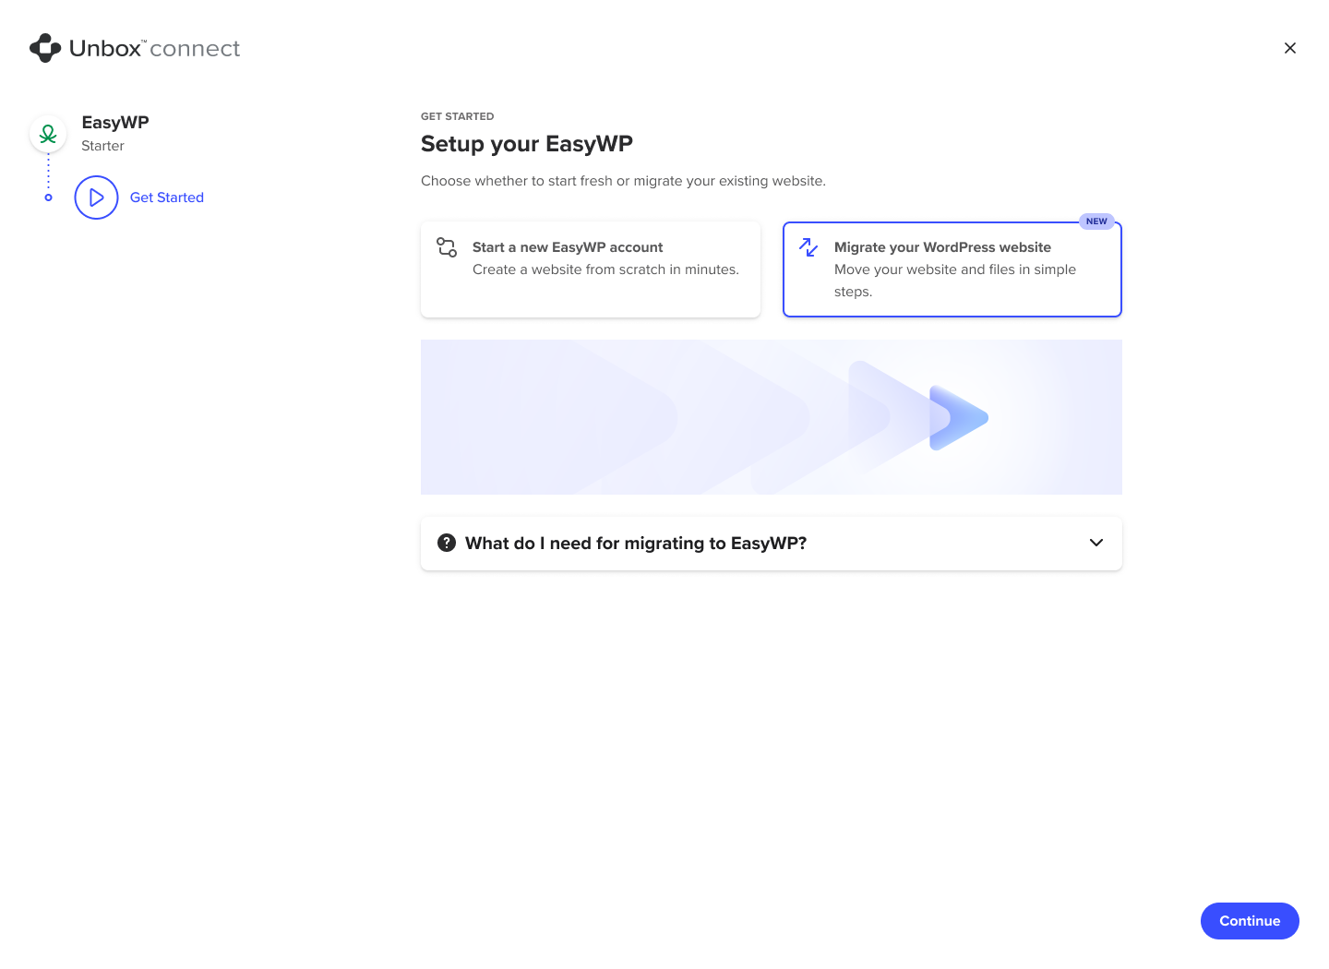Click the NEW badge on migration card
1329x969 pixels.
1096,221
